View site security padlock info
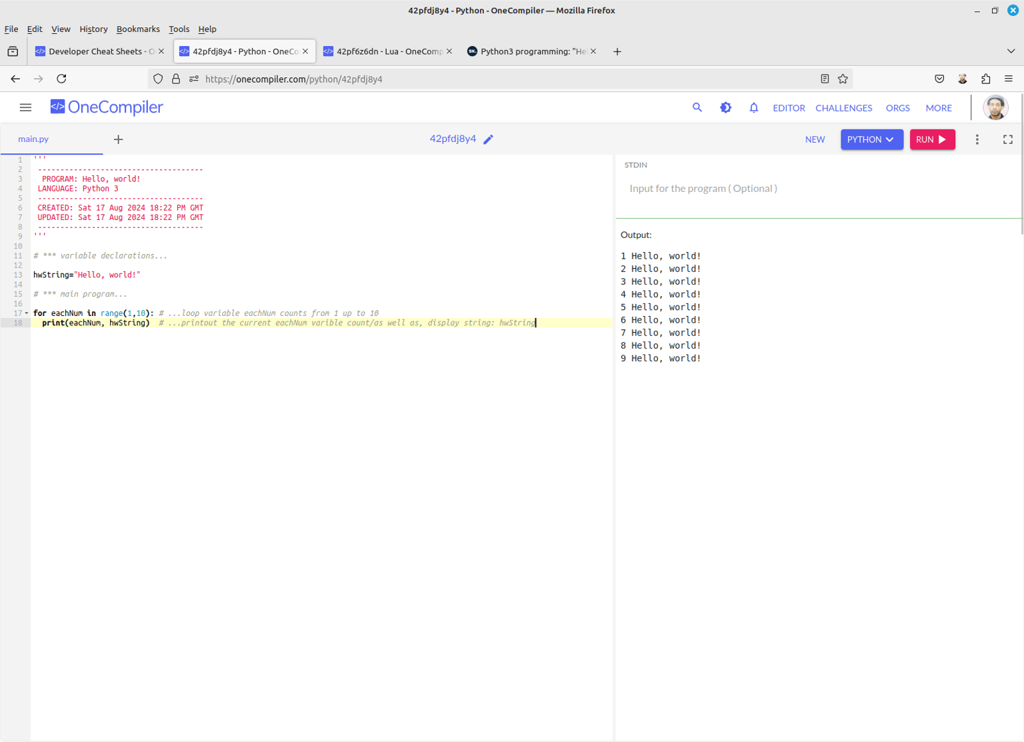Screen dimensions: 1024x742 pyautogui.click(x=176, y=79)
